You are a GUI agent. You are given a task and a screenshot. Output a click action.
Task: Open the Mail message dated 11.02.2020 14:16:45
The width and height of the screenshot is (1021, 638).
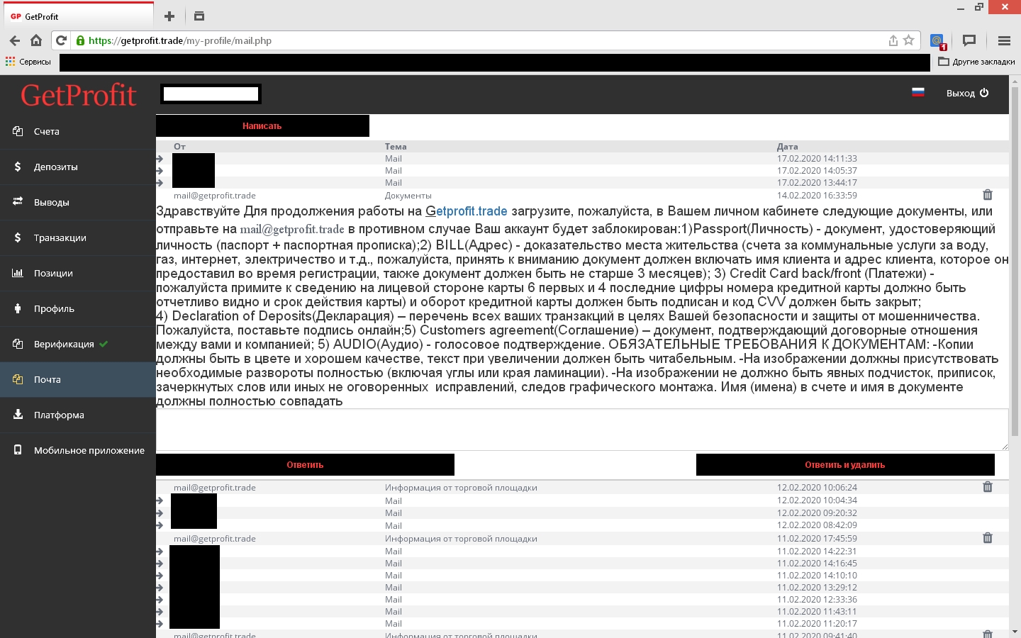[x=582, y=564]
